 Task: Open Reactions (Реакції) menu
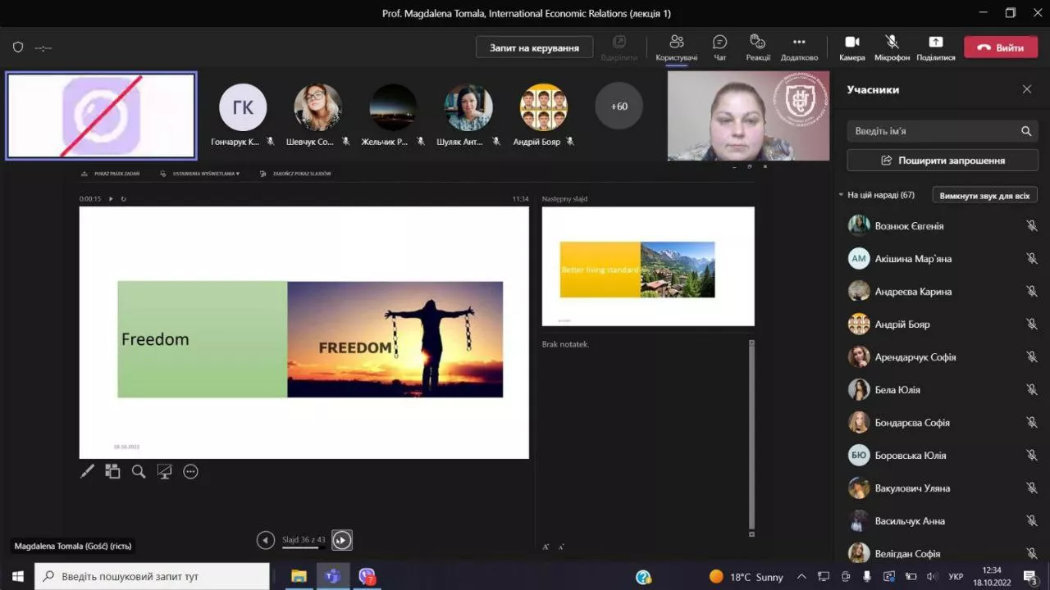(758, 47)
